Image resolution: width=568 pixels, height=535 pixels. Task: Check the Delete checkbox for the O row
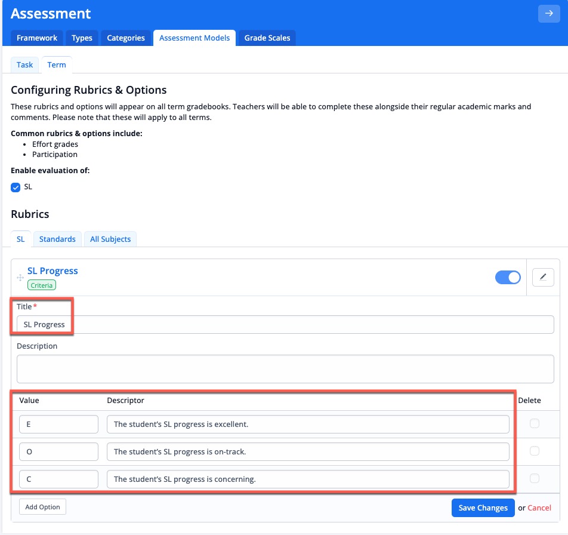pyautogui.click(x=535, y=451)
